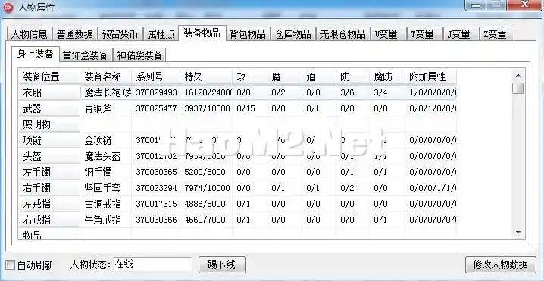Click the 道 column header
Image resolution: width=544 pixels, height=281 pixels.
point(318,76)
